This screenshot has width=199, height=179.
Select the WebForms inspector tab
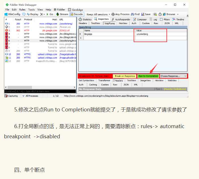(110, 23)
